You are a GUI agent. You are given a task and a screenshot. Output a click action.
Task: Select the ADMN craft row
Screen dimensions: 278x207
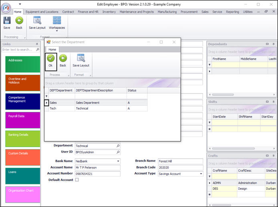point(242,183)
